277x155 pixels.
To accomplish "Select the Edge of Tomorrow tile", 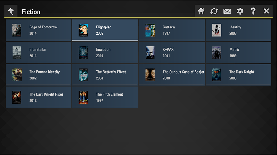I will [38, 30].
